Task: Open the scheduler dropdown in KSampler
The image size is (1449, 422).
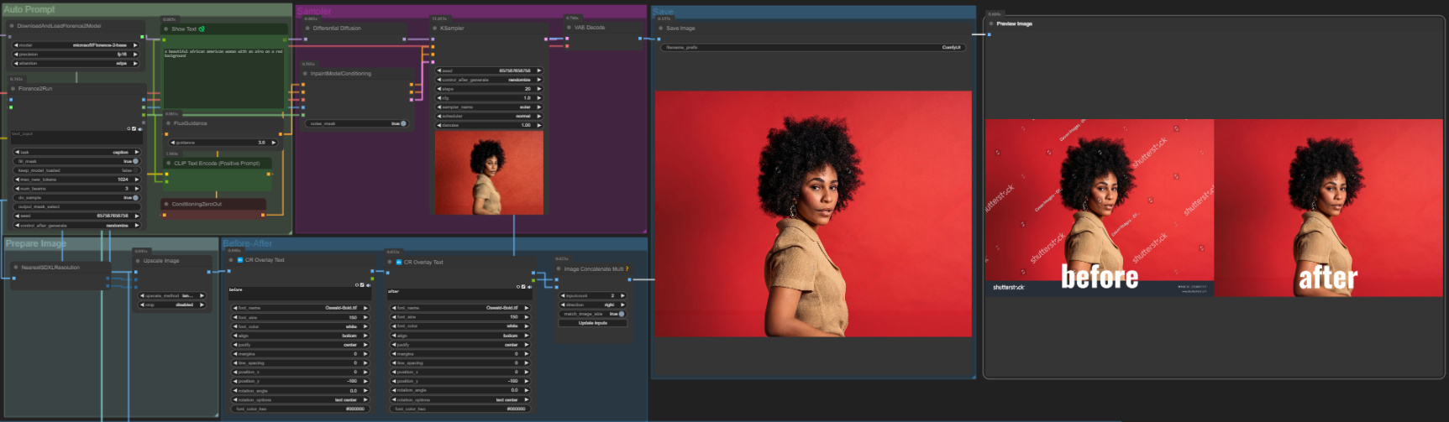Action: tap(489, 117)
